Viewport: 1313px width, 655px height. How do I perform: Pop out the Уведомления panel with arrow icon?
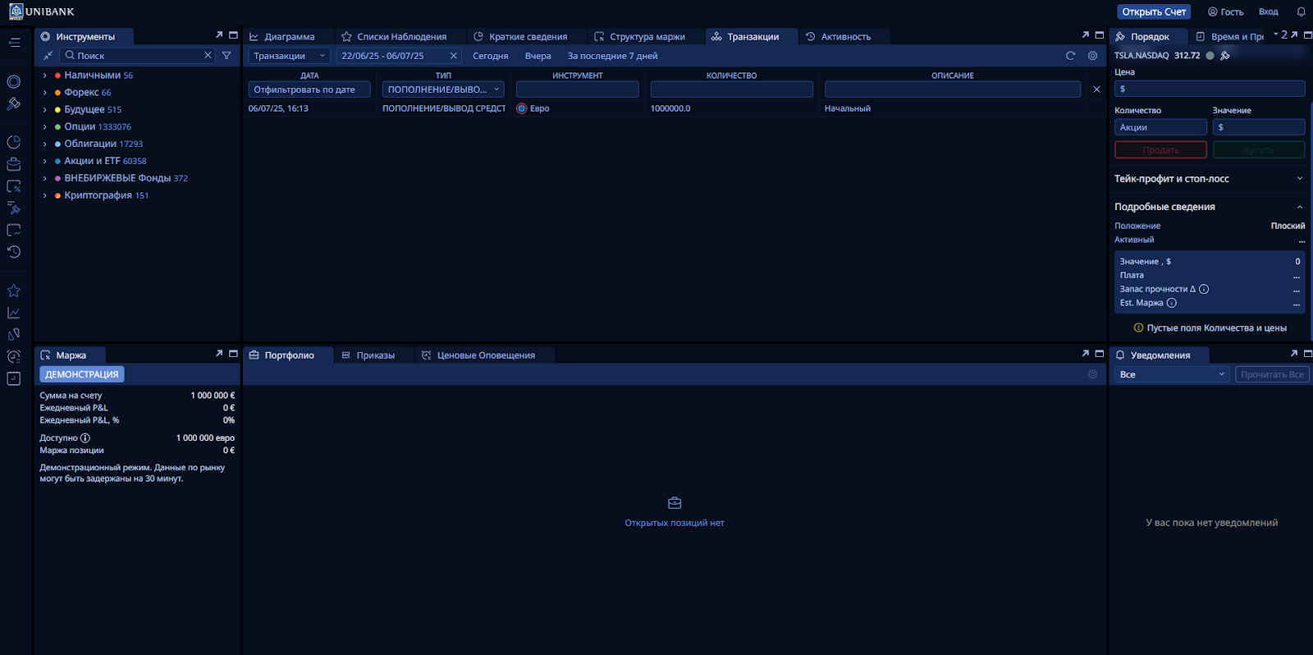click(x=1294, y=354)
